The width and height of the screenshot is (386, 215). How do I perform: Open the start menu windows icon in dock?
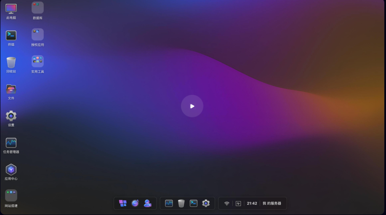pyautogui.click(x=122, y=204)
